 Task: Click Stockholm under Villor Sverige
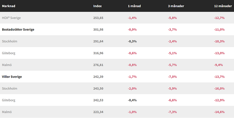tap(9, 89)
